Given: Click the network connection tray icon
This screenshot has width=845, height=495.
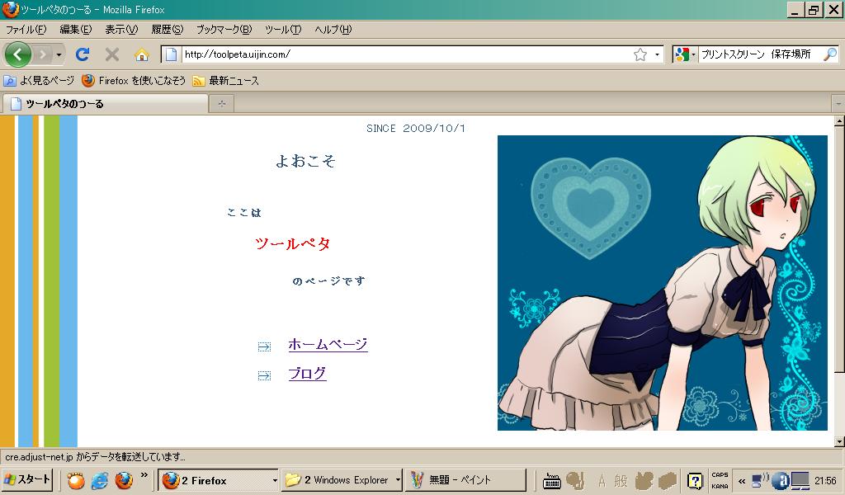Looking at the screenshot, I should (x=760, y=478).
